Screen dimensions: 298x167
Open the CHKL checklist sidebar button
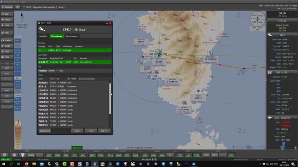[7, 46]
